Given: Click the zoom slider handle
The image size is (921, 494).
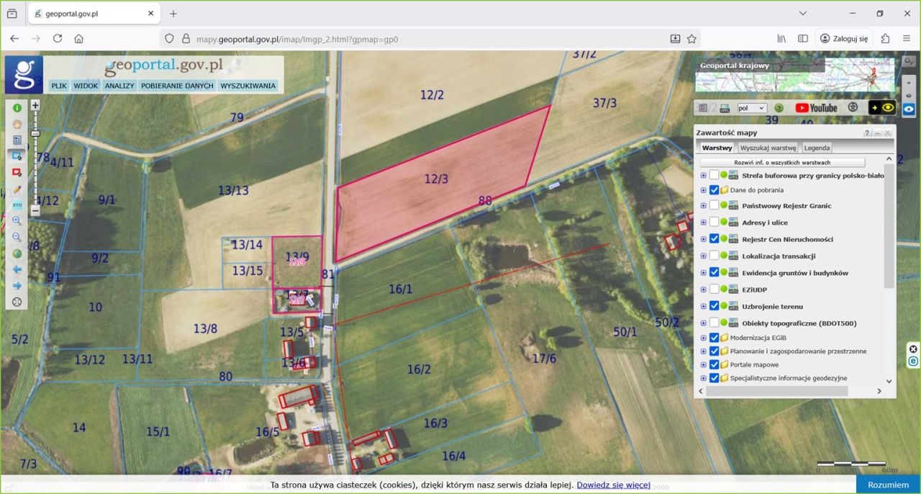Looking at the screenshot, I should click(35, 134).
